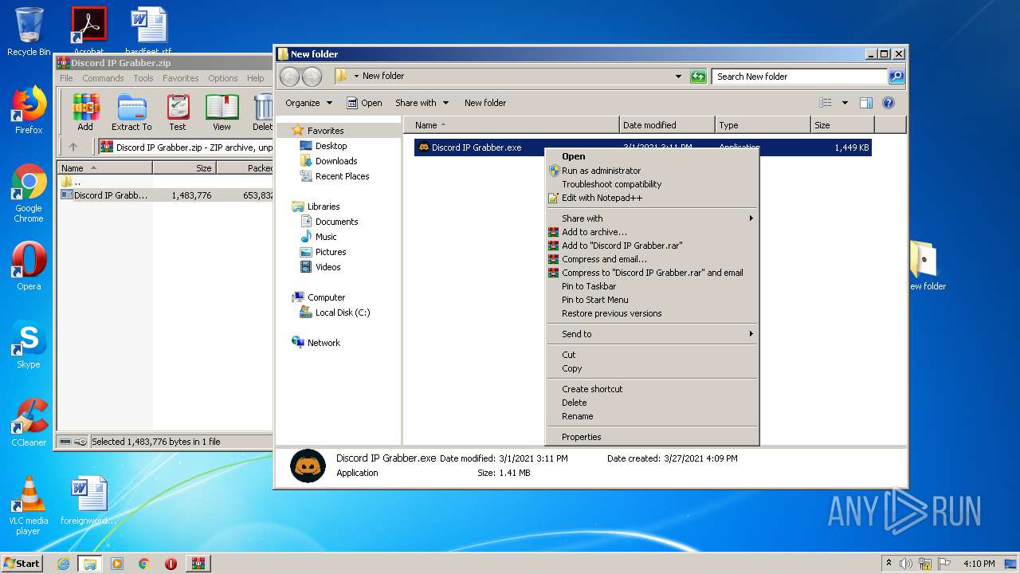1020x574 pixels.
Task: Open Opera desktop shortcut
Action: [x=29, y=266]
